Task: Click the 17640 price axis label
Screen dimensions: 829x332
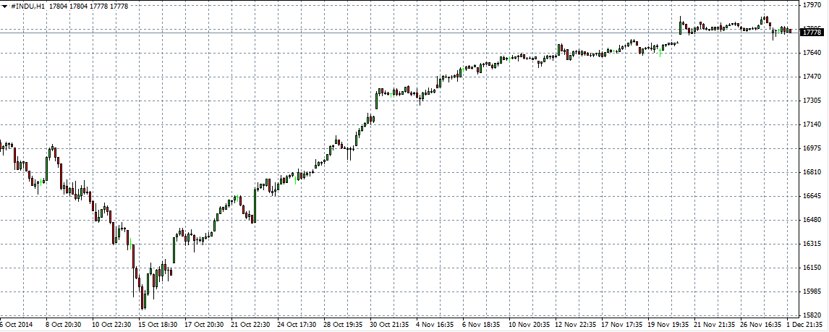Action: (x=812, y=53)
